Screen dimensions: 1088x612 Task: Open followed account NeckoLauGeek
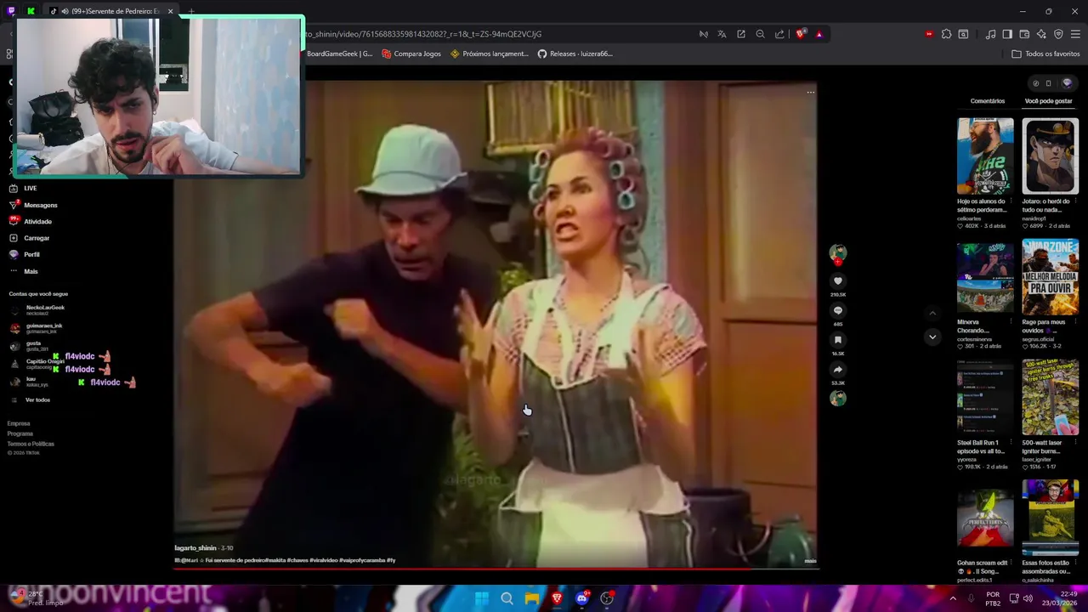click(37, 309)
